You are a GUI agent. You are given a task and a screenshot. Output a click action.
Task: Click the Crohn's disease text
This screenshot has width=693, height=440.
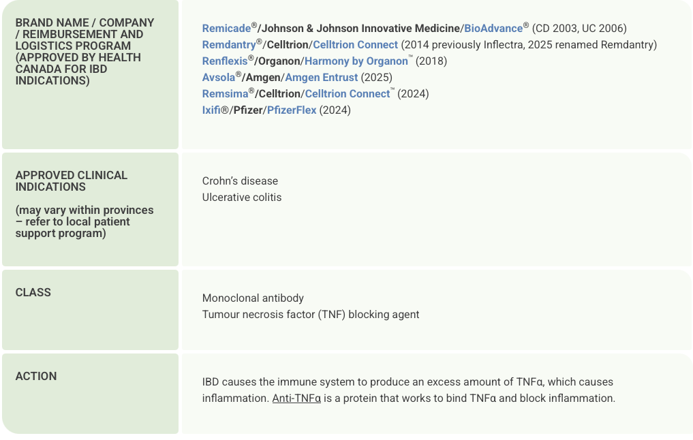(x=240, y=181)
